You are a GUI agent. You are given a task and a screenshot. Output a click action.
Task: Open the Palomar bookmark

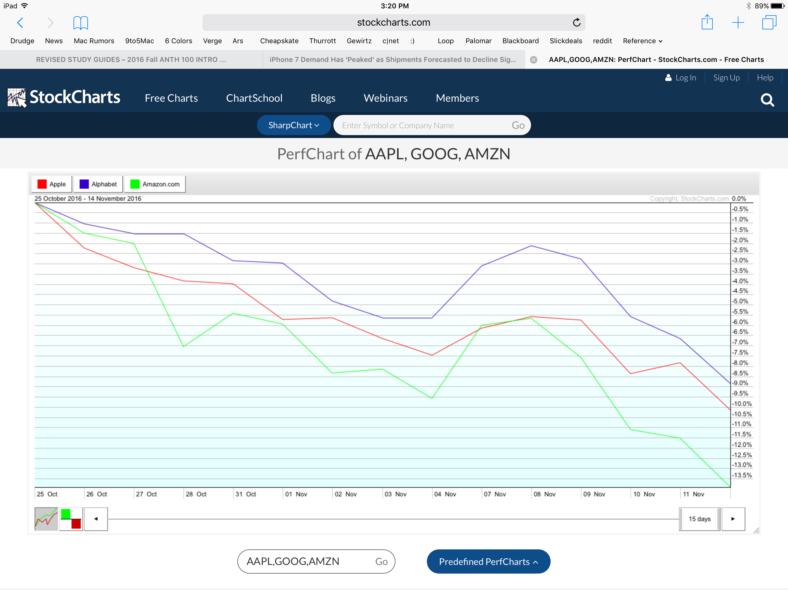[479, 41]
